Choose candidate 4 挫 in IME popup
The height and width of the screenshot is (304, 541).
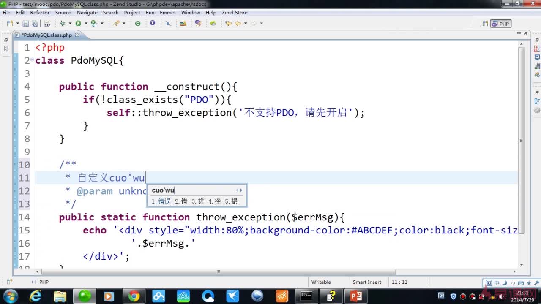click(215, 201)
